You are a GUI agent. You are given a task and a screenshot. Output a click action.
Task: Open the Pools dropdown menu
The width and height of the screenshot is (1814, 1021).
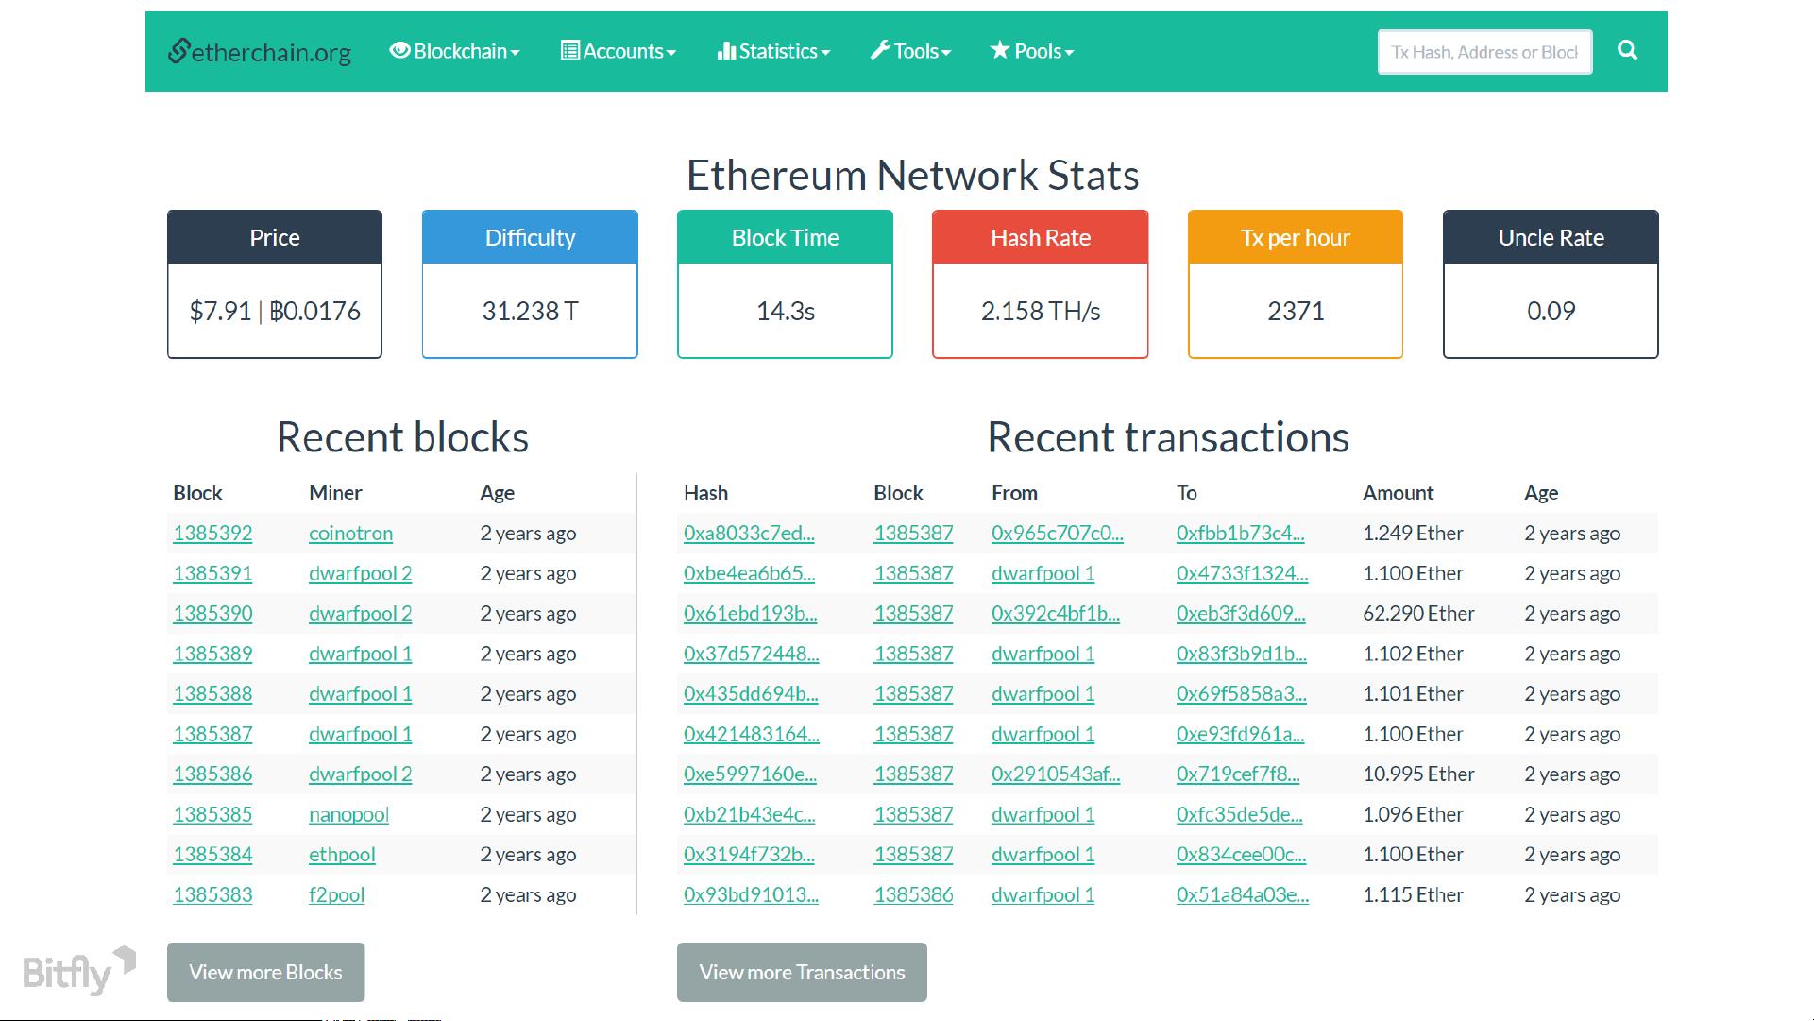point(1031,51)
